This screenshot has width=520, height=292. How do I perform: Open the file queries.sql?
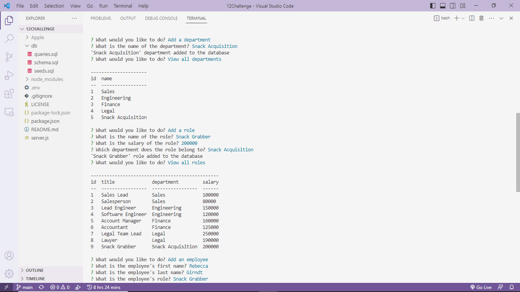point(47,54)
